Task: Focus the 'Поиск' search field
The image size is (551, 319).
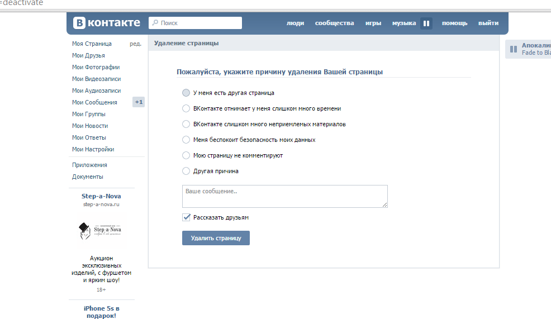Action: (199, 23)
